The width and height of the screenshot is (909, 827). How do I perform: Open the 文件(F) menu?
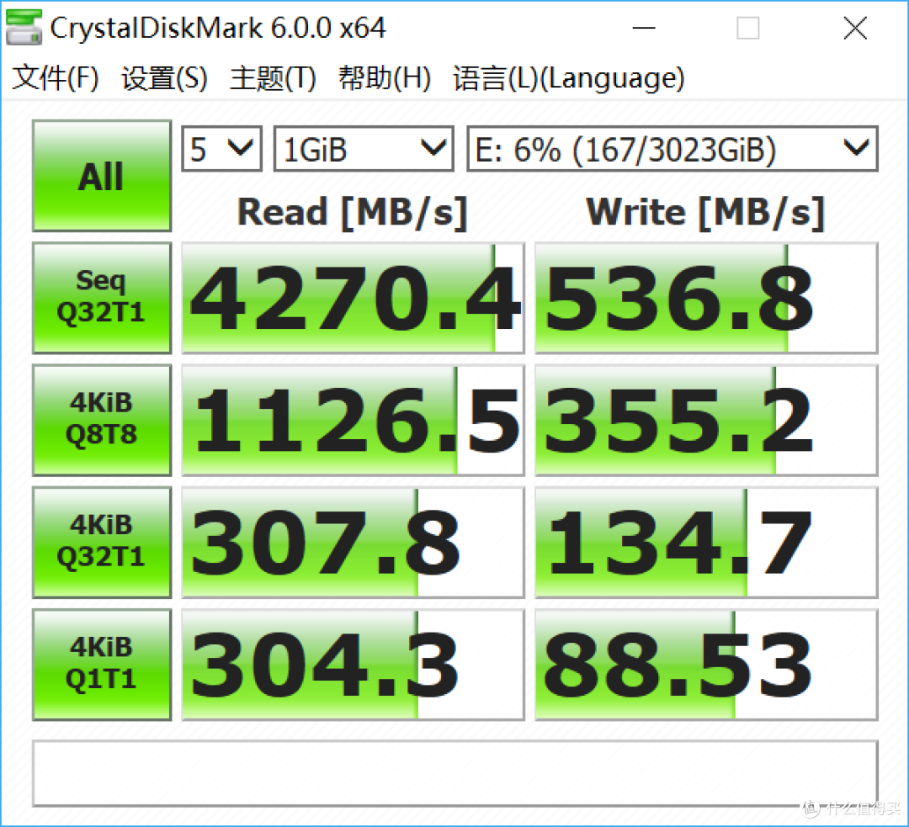point(55,78)
